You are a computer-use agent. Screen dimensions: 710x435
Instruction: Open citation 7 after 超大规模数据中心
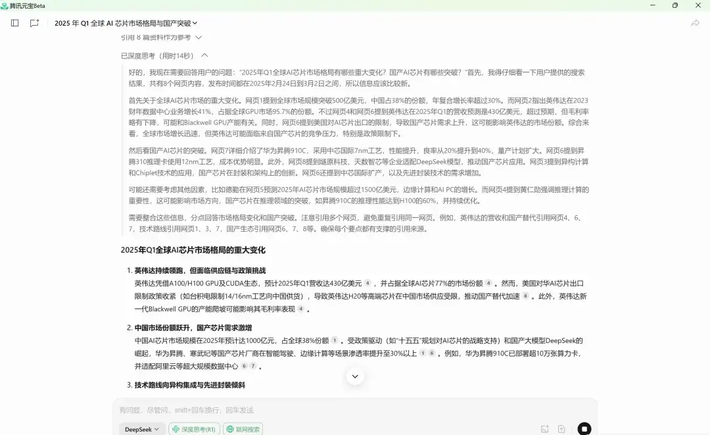253,366
